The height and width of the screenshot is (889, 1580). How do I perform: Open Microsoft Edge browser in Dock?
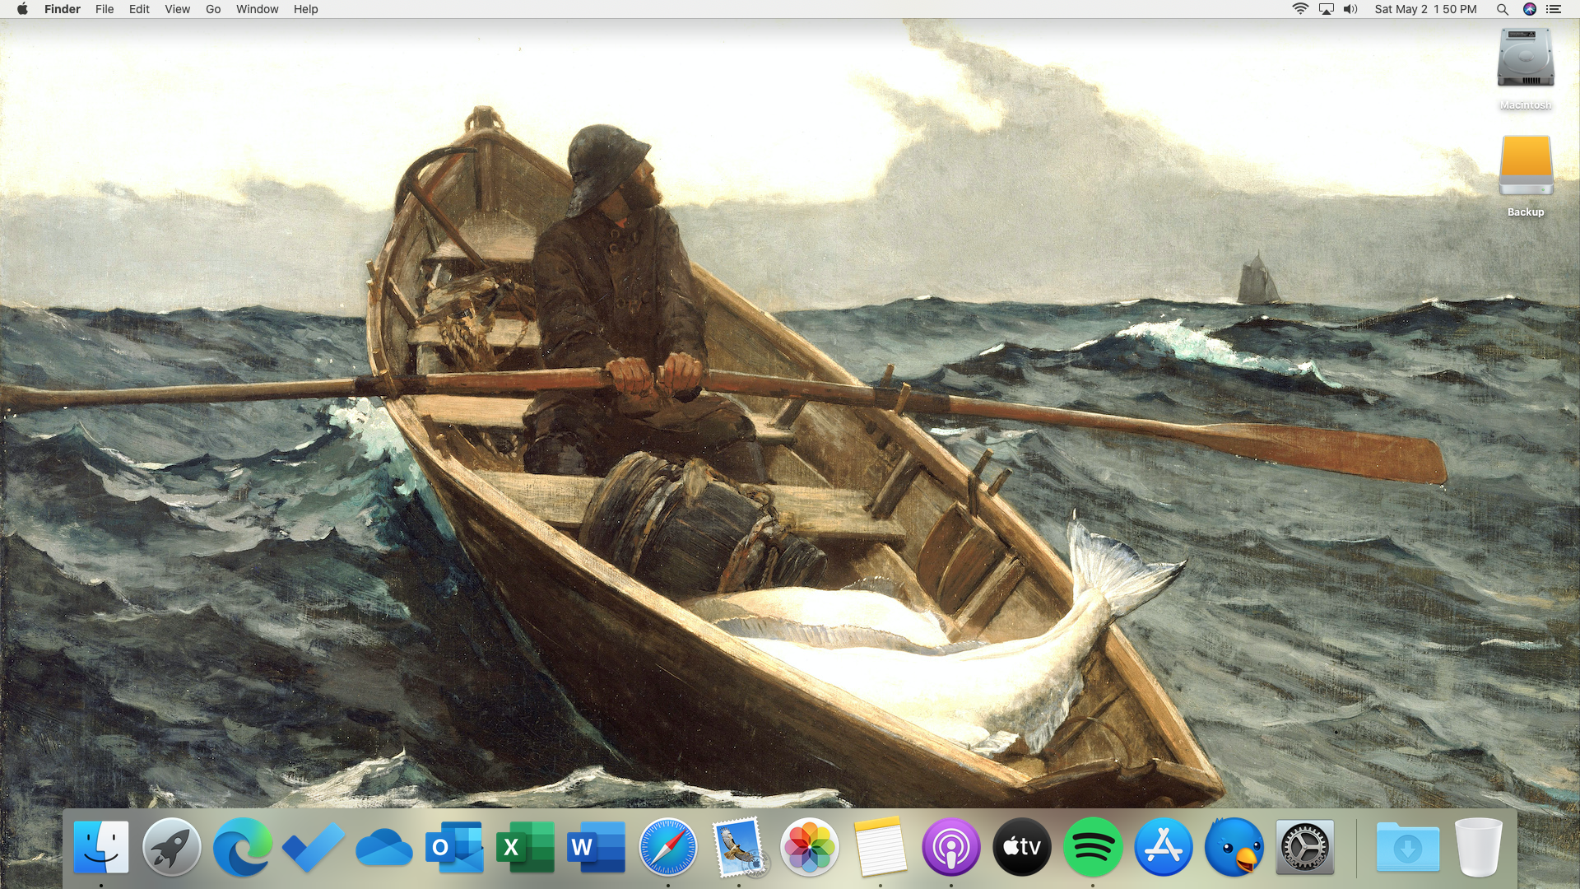(243, 847)
